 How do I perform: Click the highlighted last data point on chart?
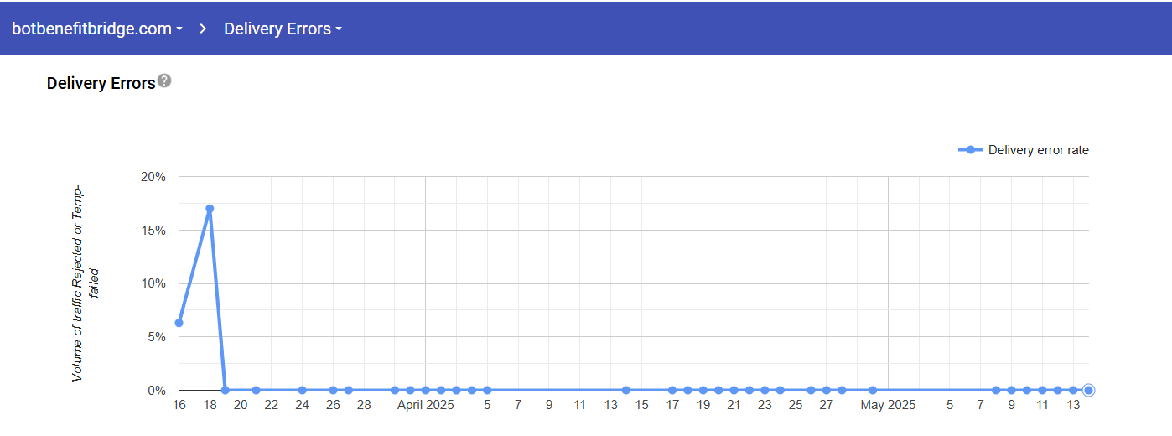[x=1088, y=390]
